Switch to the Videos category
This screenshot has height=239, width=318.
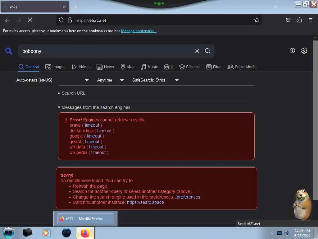(x=81, y=67)
